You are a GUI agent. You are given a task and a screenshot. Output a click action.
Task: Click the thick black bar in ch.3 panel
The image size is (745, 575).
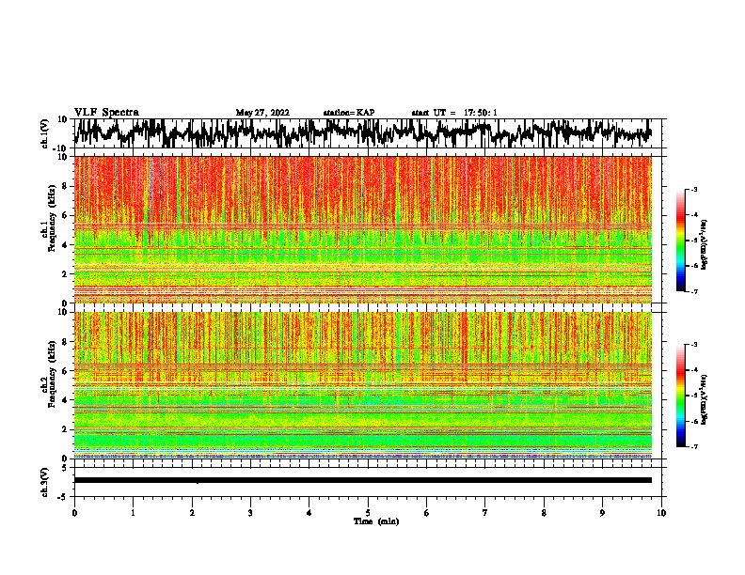(x=363, y=480)
